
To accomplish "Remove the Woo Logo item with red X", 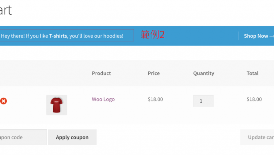I will coord(4,101).
